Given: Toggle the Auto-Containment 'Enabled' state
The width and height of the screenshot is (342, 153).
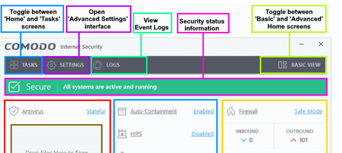Looking at the screenshot, I should click(203, 111).
